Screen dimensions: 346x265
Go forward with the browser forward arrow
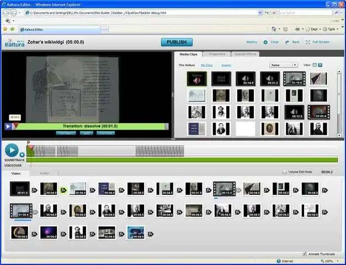(14, 13)
